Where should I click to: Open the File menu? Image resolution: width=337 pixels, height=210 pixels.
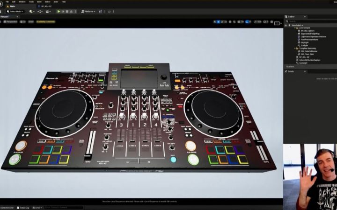(x=7, y=2)
